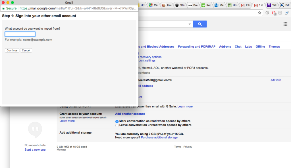Expand the search options dropdown arrow

click(190, 24)
